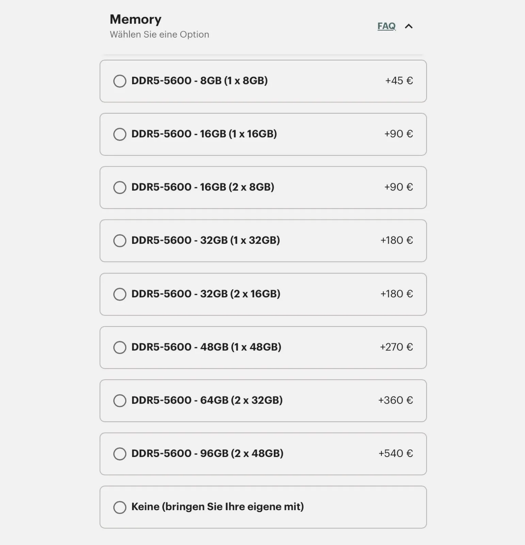Image resolution: width=525 pixels, height=545 pixels.
Task: Click the +540 € price label
Action: (x=396, y=453)
